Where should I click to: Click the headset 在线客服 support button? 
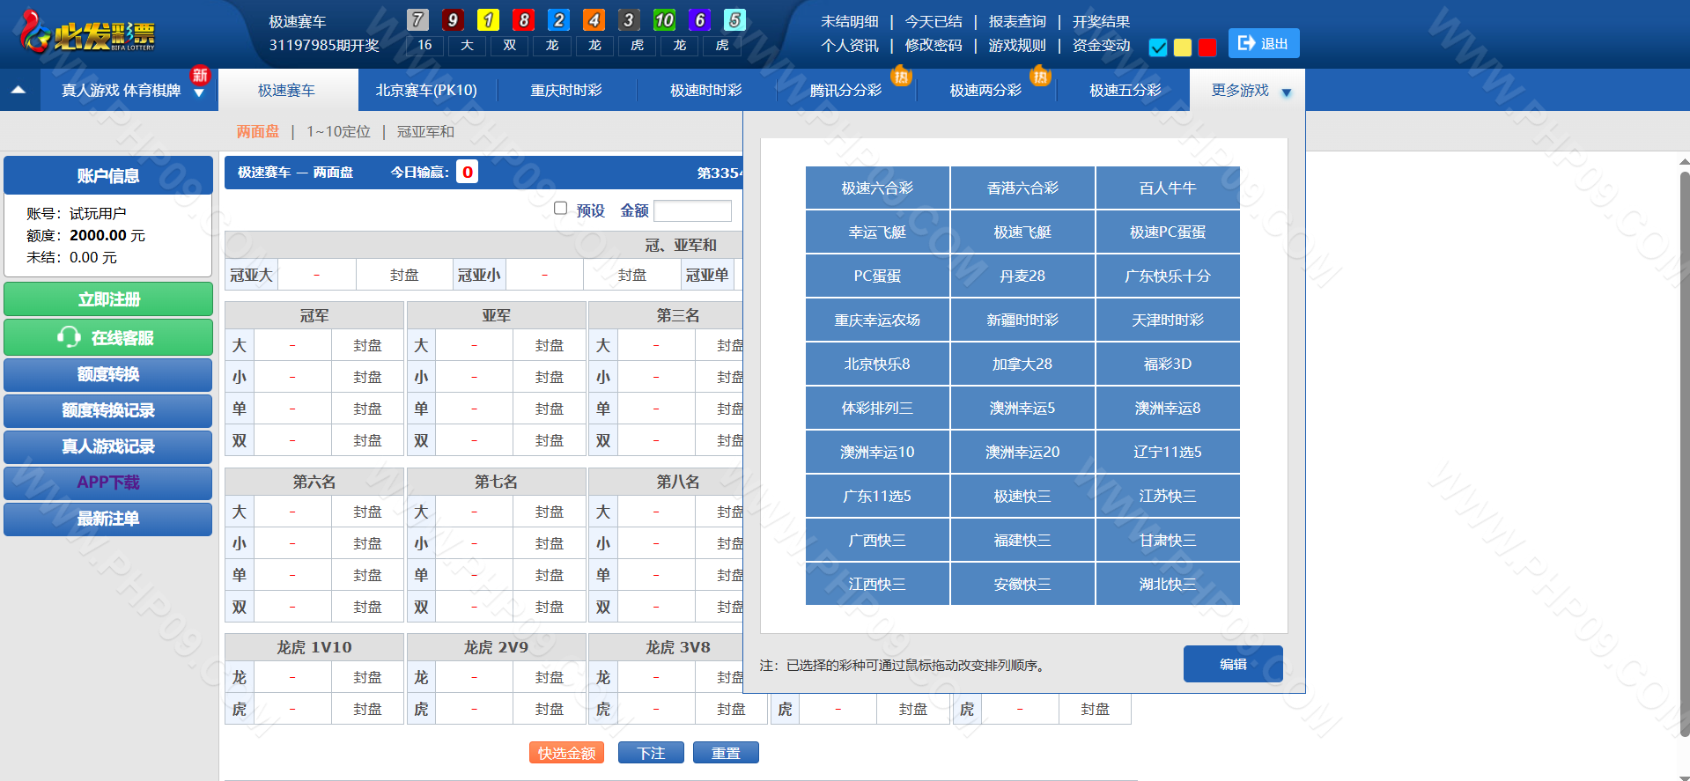coord(108,337)
